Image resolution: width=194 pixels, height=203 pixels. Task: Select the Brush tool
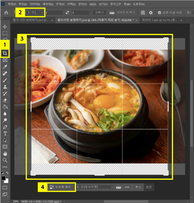(x=5, y=80)
